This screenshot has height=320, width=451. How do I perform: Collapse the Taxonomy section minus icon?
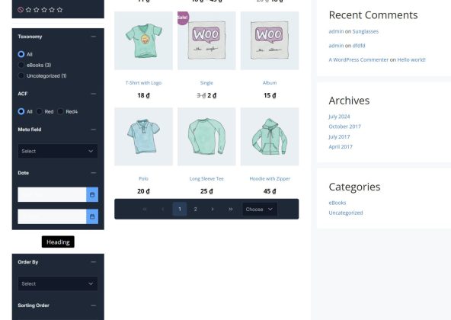[x=94, y=37]
